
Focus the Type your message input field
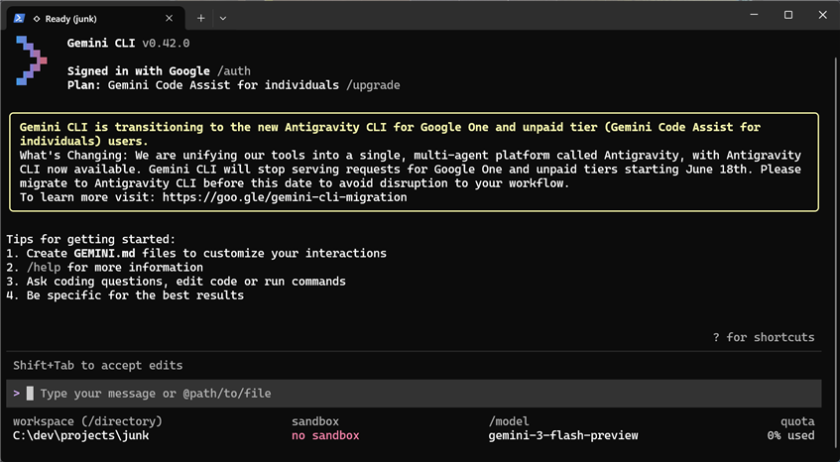point(414,394)
